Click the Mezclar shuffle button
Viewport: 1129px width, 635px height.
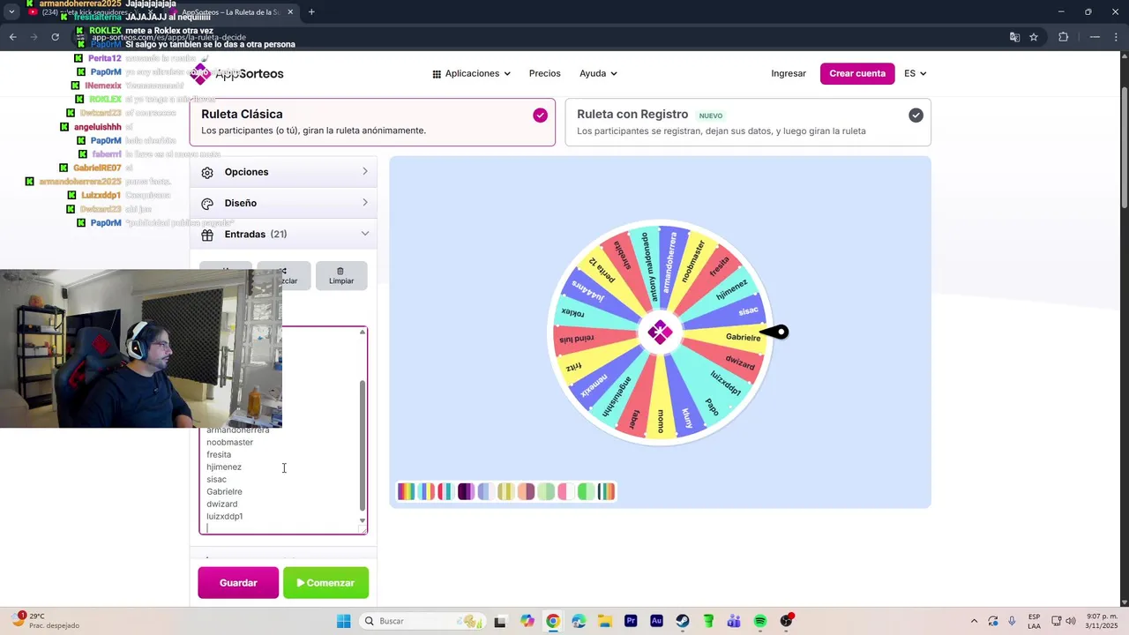(284, 275)
